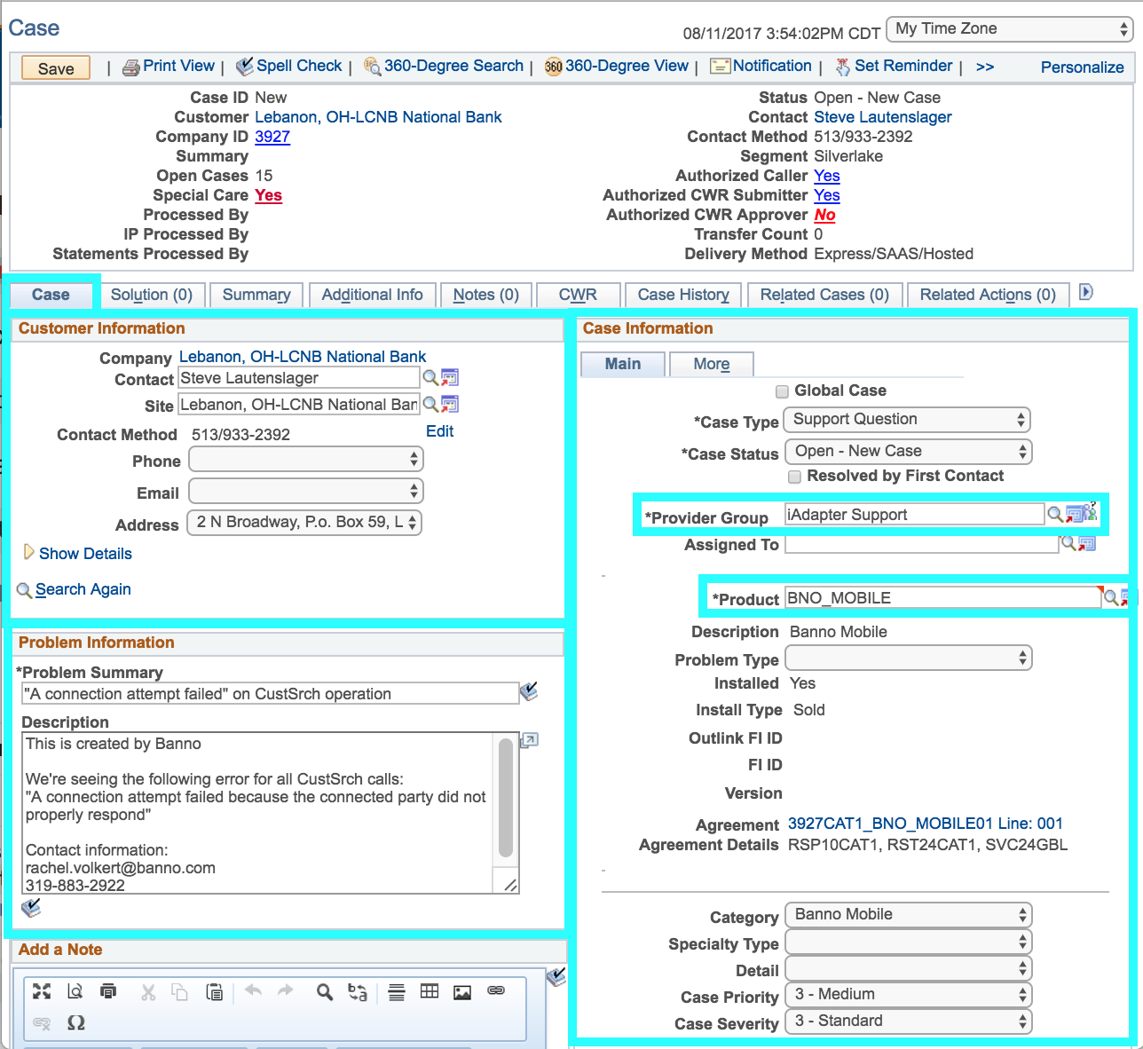The image size is (1143, 1049).
Task: Insert special character (omega) in note
Action: click(x=76, y=1023)
